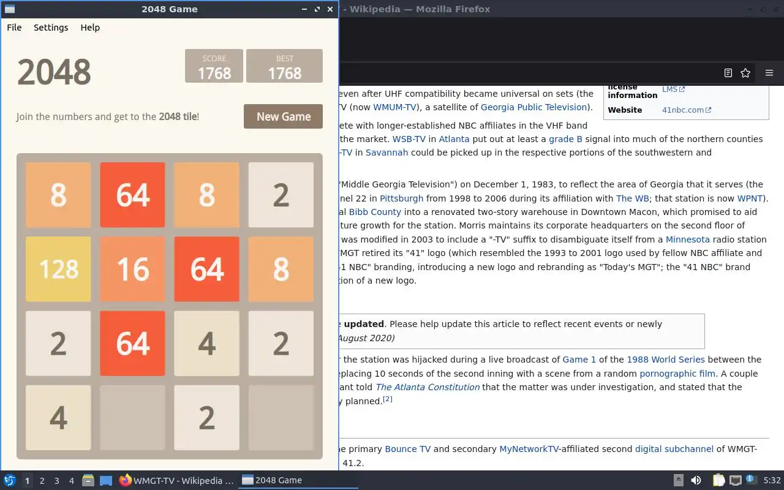Launch the file manager from the panel
The height and width of the screenshot is (490, 784).
coord(88,480)
